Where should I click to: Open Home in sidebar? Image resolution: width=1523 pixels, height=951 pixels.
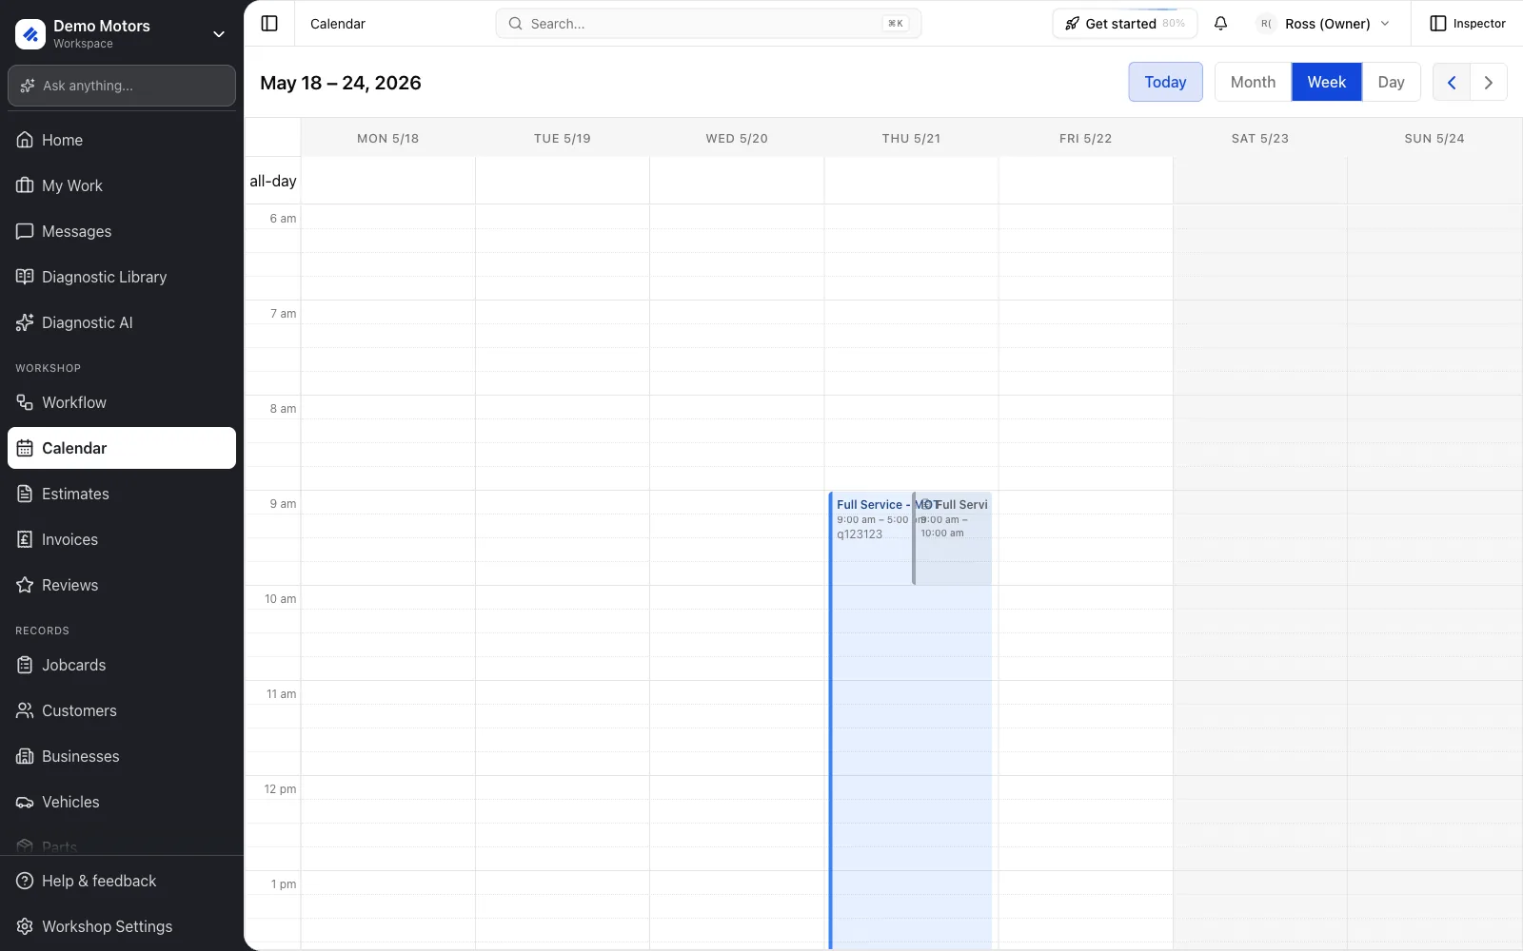pos(122,140)
